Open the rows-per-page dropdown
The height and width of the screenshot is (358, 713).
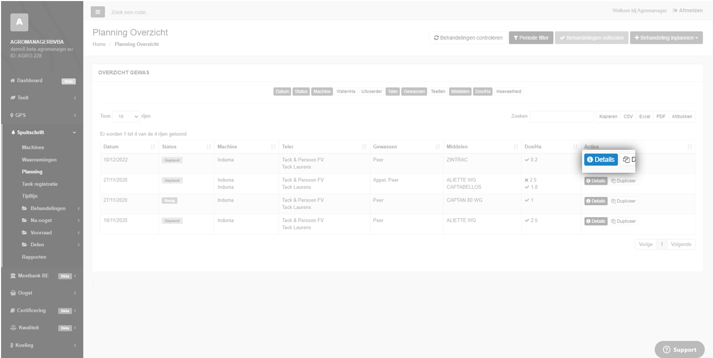tap(127, 116)
